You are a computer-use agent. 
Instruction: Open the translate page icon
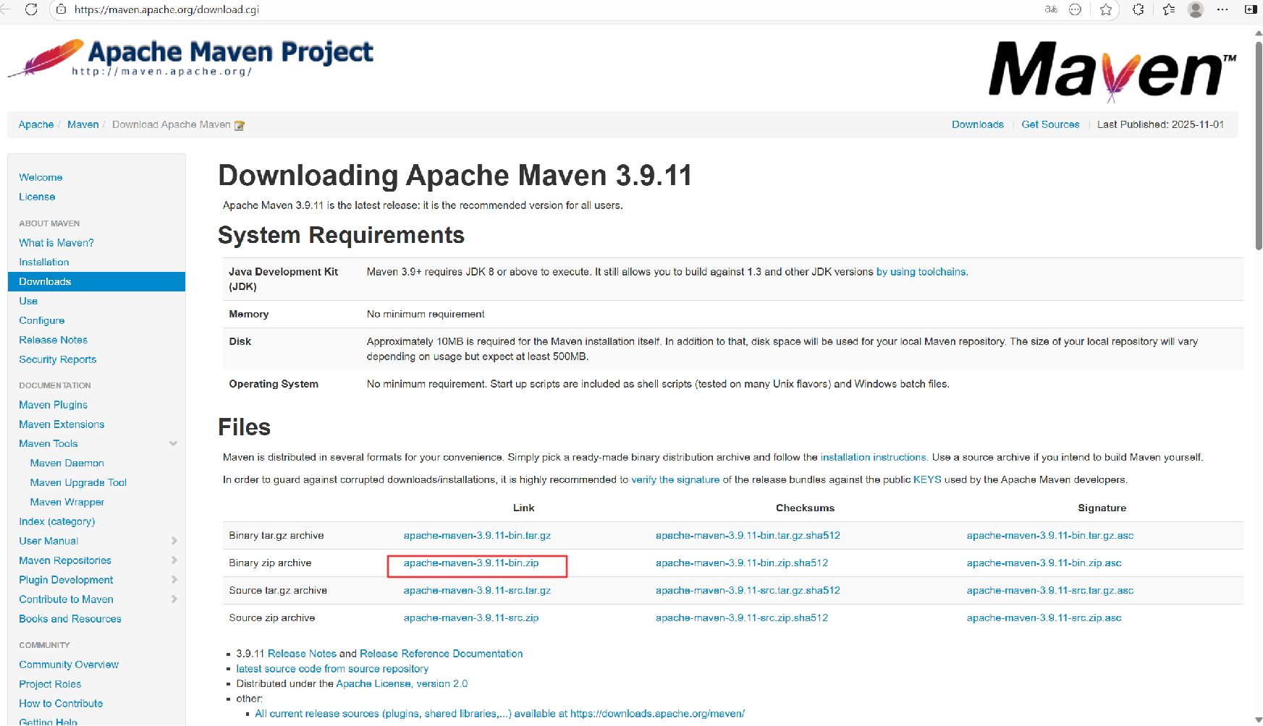tap(1051, 9)
